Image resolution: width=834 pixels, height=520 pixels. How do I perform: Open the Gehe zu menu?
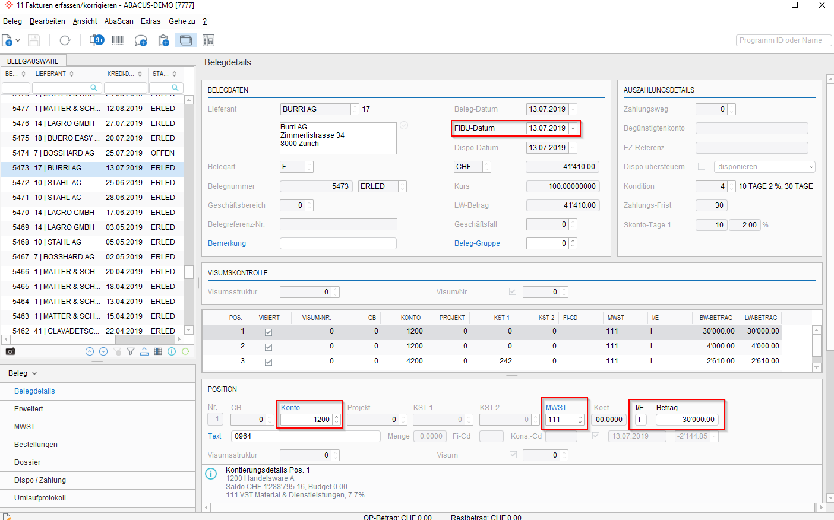click(182, 21)
